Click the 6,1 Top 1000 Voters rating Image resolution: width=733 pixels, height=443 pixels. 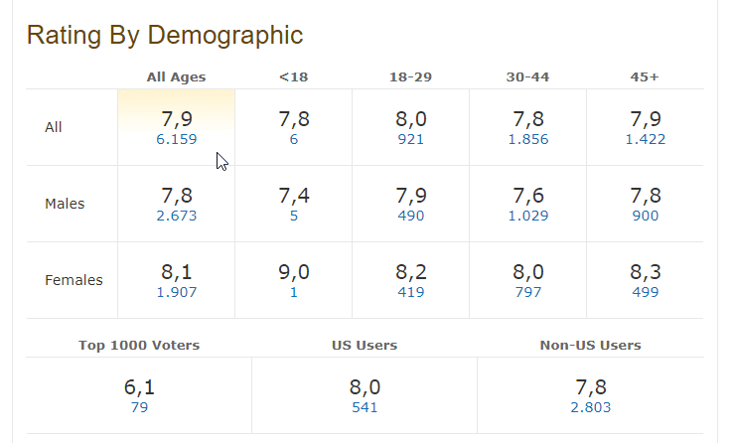tap(139, 387)
